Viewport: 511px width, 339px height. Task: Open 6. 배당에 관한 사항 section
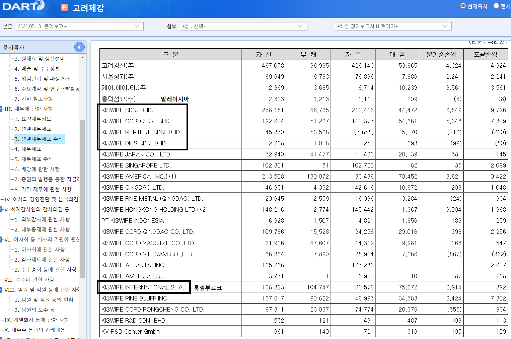(37, 169)
